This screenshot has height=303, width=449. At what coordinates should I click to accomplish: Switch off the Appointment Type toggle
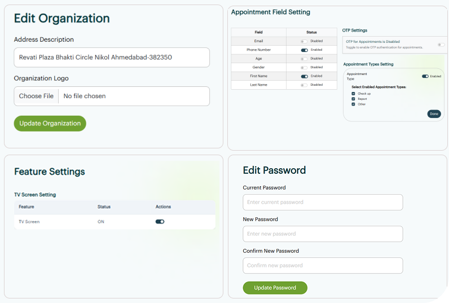[425, 76]
